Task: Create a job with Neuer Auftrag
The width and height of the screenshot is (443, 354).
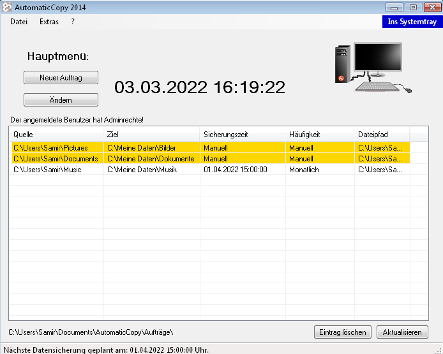Action: click(61, 78)
